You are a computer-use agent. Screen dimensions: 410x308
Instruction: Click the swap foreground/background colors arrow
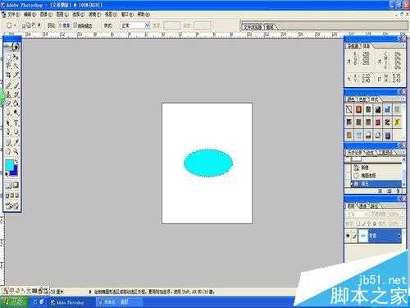(16, 162)
